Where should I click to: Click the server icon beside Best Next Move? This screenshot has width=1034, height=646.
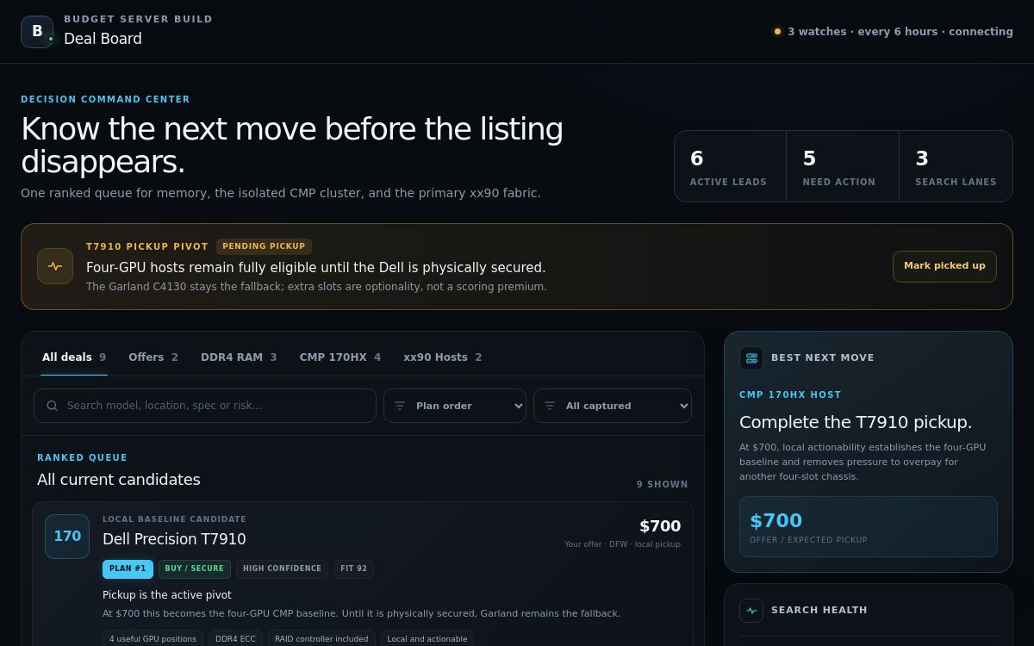751,357
